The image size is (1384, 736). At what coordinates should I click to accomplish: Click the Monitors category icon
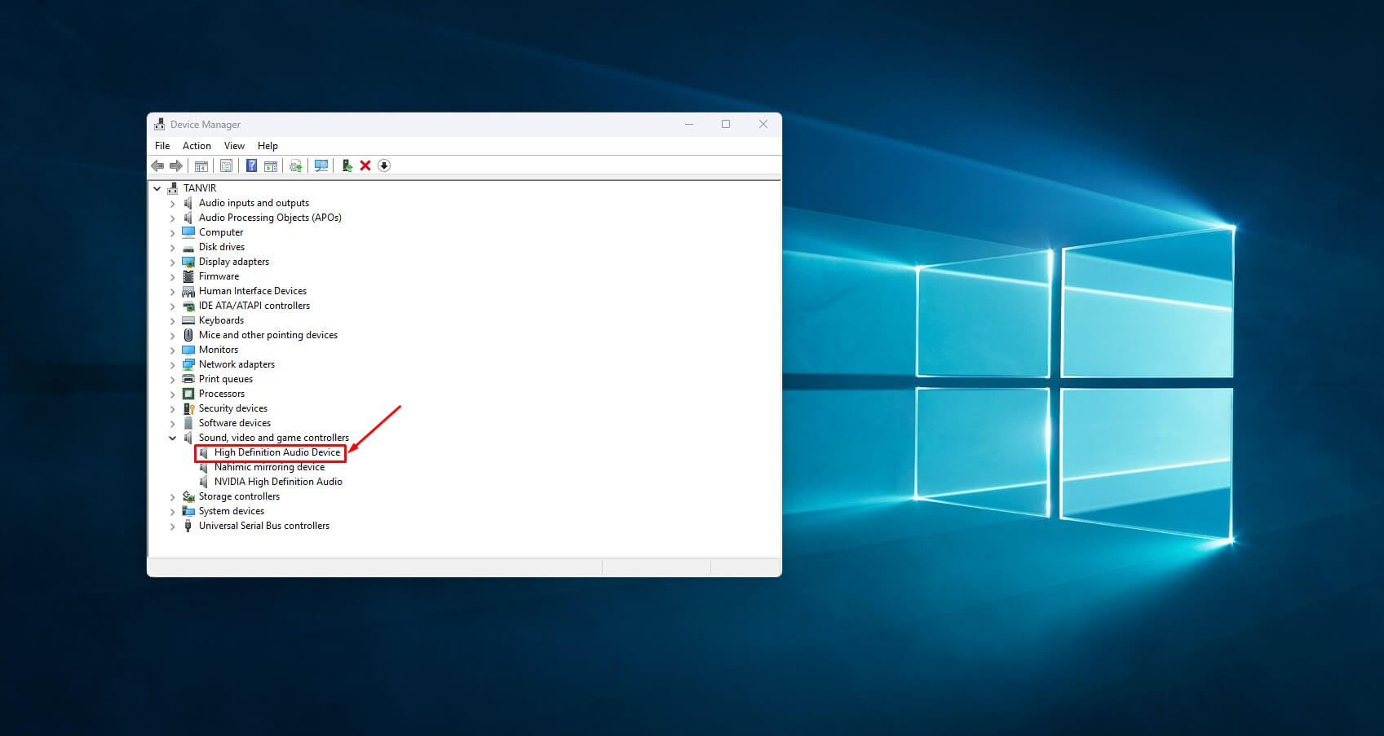pyautogui.click(x=188, y=350)
